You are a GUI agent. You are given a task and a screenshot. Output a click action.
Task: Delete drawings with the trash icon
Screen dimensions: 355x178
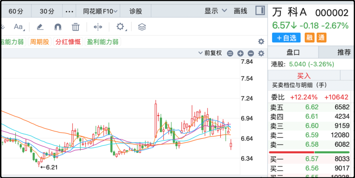(76, 27)
